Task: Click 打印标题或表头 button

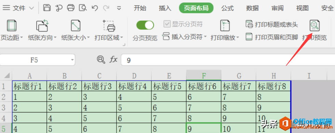Action: pos(271,24)
